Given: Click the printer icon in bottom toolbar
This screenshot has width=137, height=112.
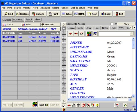Looking at the screenshot, I should point(74,105).
